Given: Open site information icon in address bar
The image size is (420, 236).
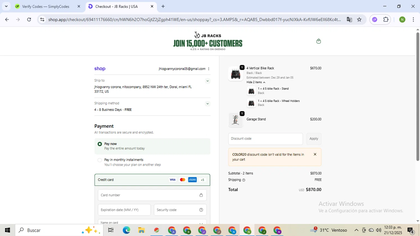Looking at the screenshot, I should [x=42, y=20].
